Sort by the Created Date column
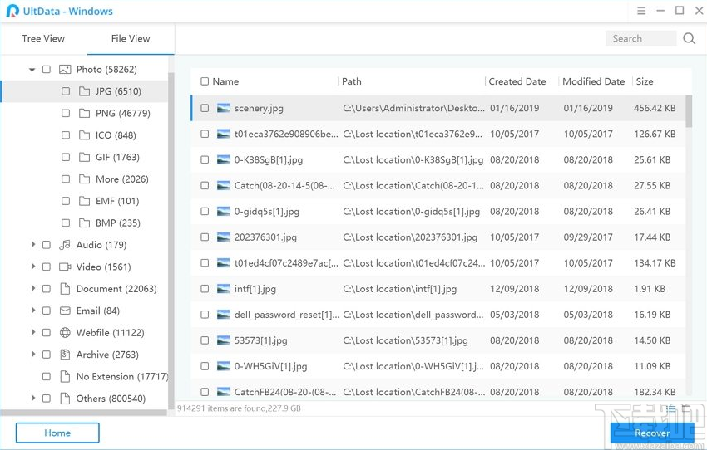This screenshot has width=707, height=450. 517,81
